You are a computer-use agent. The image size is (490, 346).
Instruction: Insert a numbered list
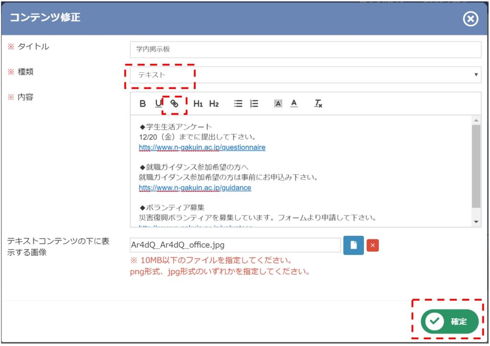tap(254, 104)
